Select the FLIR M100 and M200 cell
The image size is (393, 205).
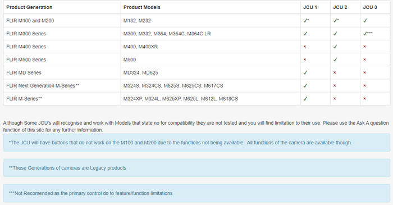(62, 21)
